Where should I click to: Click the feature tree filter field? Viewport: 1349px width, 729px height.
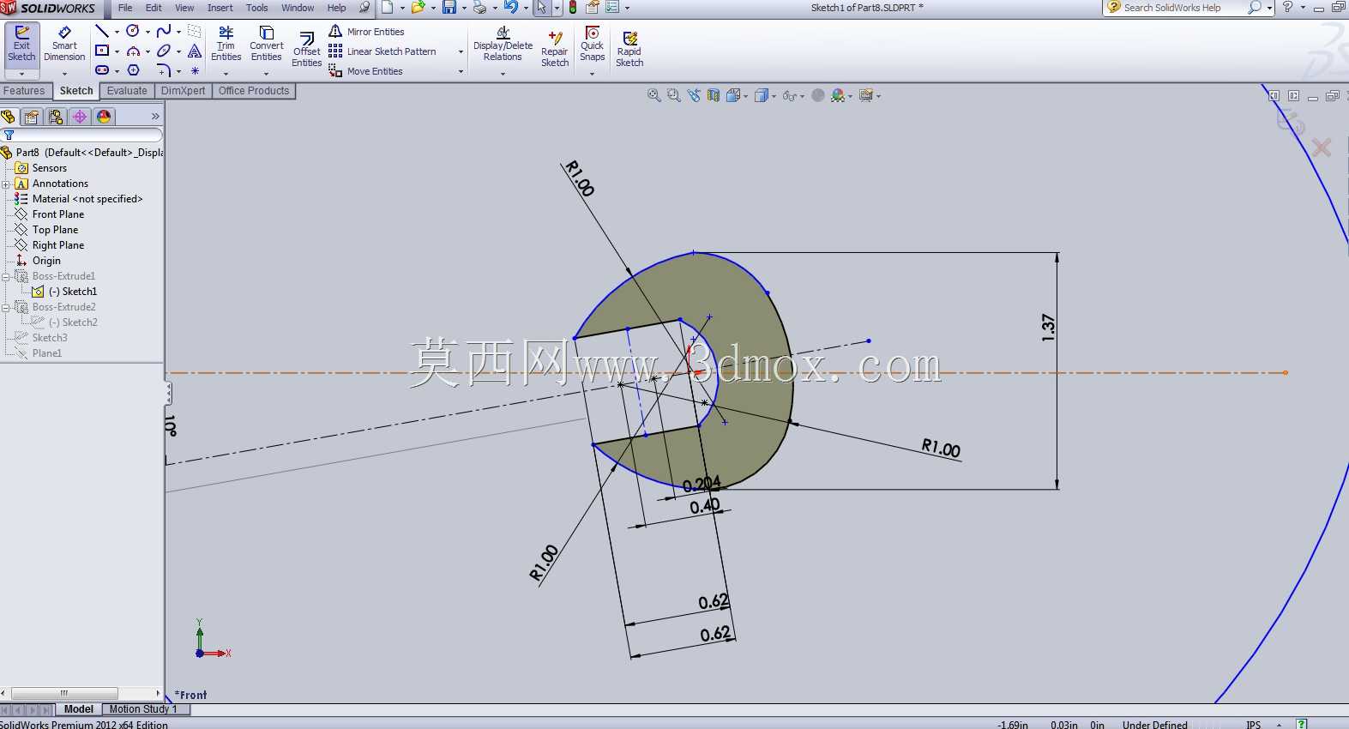[82, 135]
